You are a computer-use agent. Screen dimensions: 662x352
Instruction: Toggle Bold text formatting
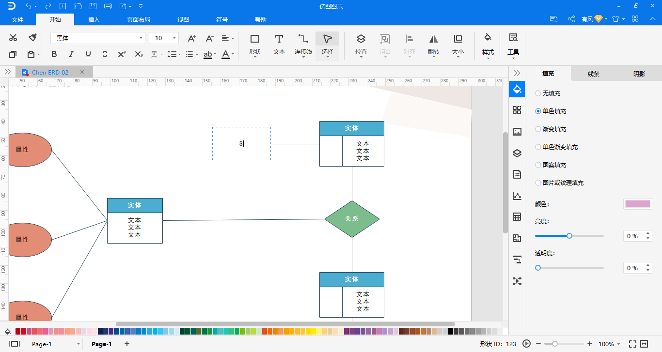[54, 54]
